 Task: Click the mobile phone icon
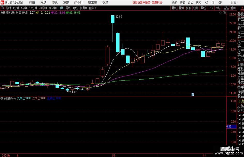pyautogui.click(x=213, y=3)
